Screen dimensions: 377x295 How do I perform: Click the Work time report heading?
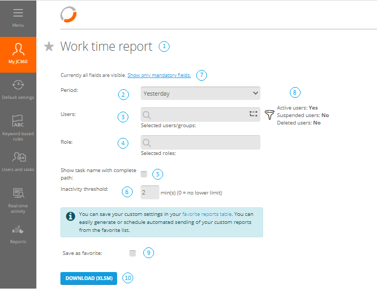(106, 46)
